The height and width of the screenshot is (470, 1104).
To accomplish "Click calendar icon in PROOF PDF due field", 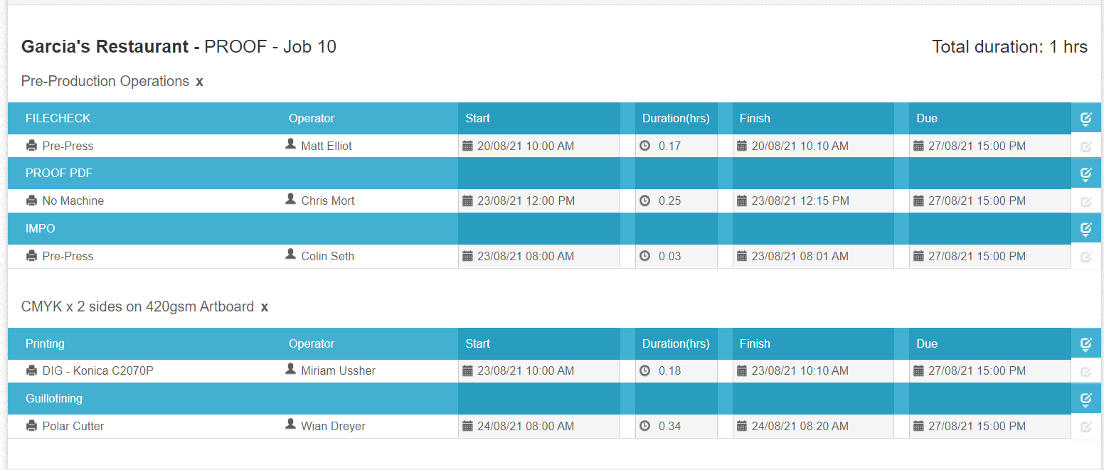I will click(918, 201).
